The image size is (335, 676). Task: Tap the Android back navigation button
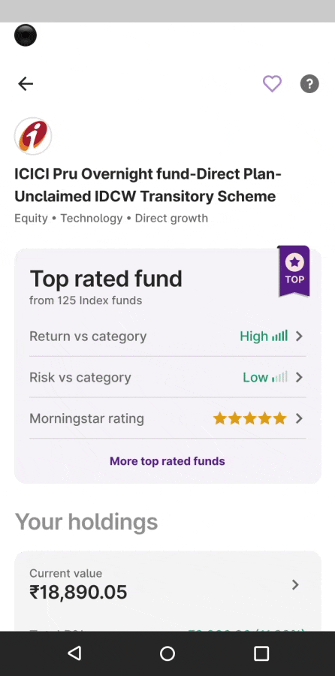[x=74, y=653]
